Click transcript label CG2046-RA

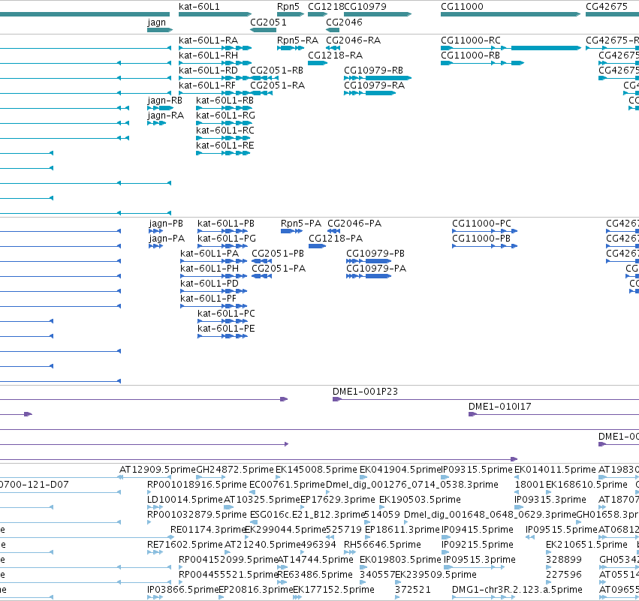coord(354,41)
